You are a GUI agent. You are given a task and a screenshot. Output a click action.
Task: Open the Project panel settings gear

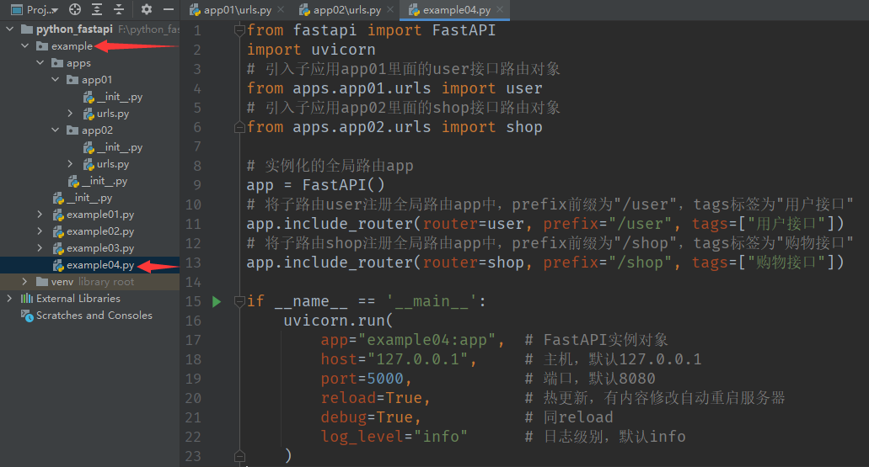pyautogui.click(x=147, y=10)
